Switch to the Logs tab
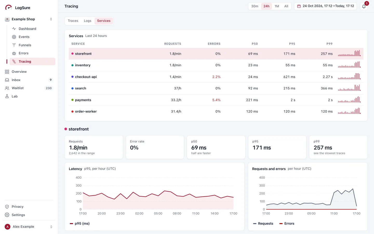The height and width of the screenshot is (234, 374). (x=88, y=21)
